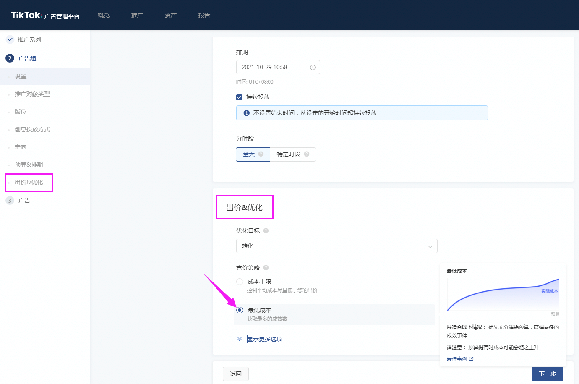This screenshot has width=579, height=384.
Task: Click the 获取最多的成效数 description text
Action: coord(267,319)
